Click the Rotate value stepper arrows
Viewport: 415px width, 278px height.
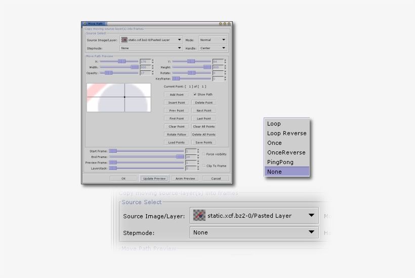coord(225,73)
